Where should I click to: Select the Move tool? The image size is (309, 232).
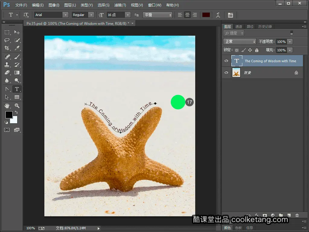[x=17, y=32]
